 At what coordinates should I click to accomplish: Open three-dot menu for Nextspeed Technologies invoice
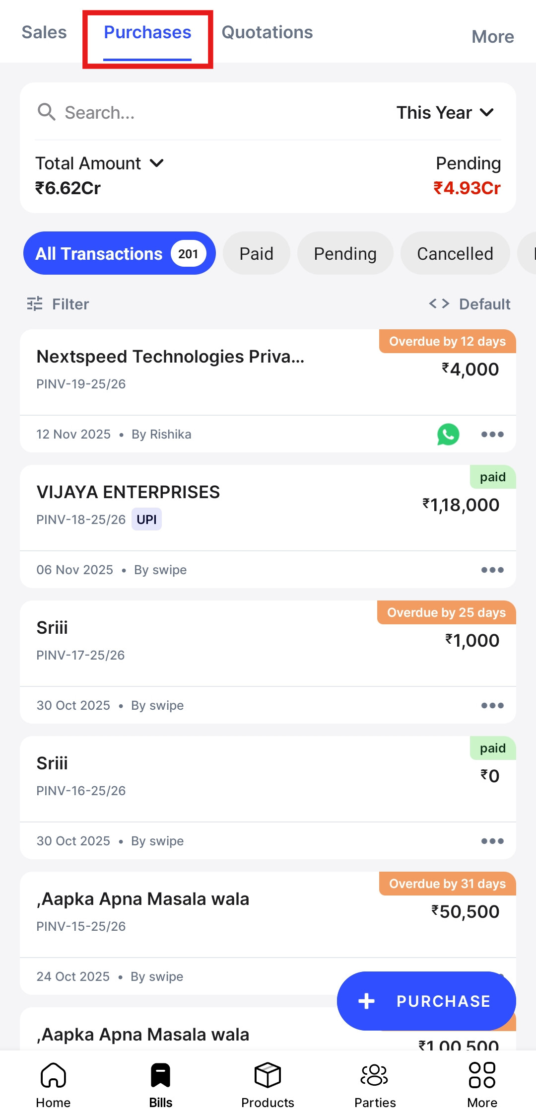492,435
